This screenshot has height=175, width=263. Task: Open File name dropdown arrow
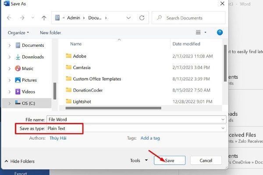[x=223, y=119]
